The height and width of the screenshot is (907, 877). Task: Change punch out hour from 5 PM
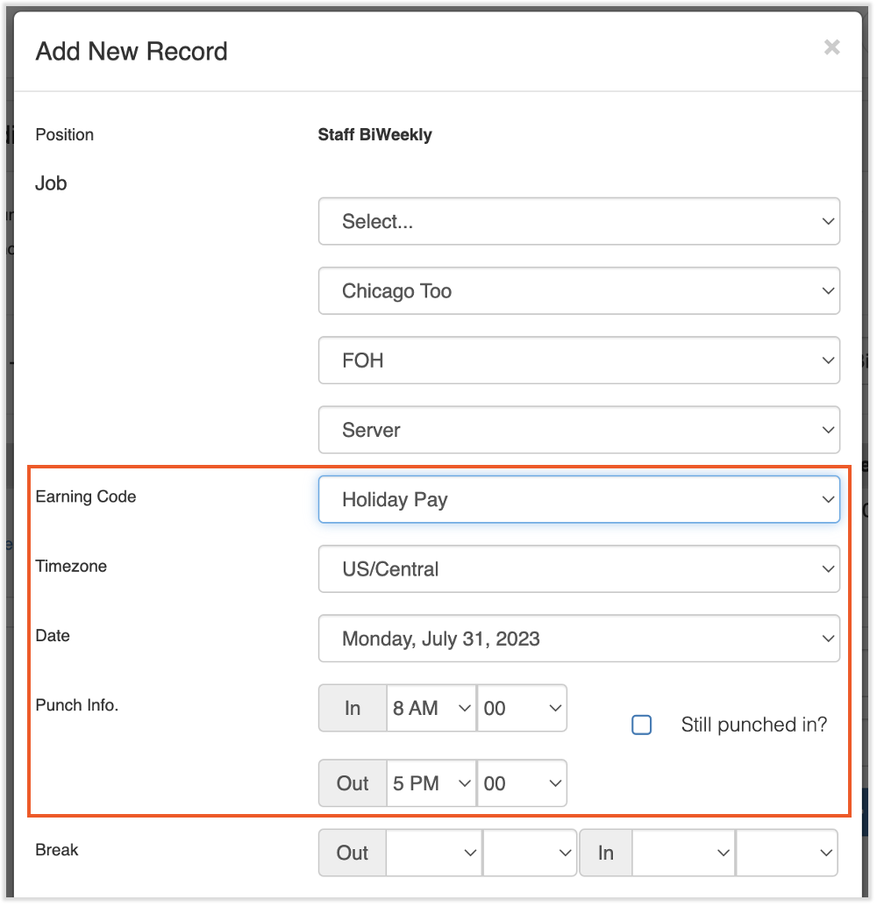click(x=431, y=783)
